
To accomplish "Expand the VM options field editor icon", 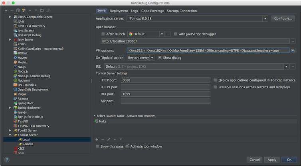I will pyautogui.click(x=293, y=51).
